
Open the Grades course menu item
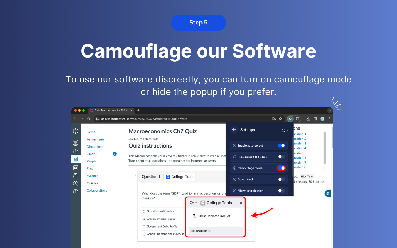pyautogui.click(x=92, y=154)
